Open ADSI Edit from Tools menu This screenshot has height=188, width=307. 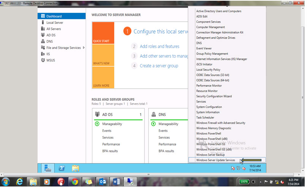[x=202, y=16]
